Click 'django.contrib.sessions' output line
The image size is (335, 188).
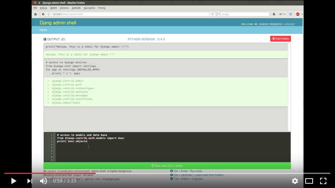(70, 92)
